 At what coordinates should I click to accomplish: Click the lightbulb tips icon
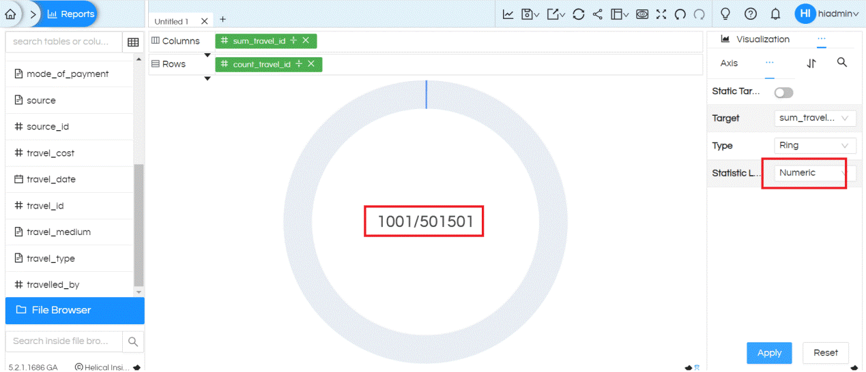(725, 14)
